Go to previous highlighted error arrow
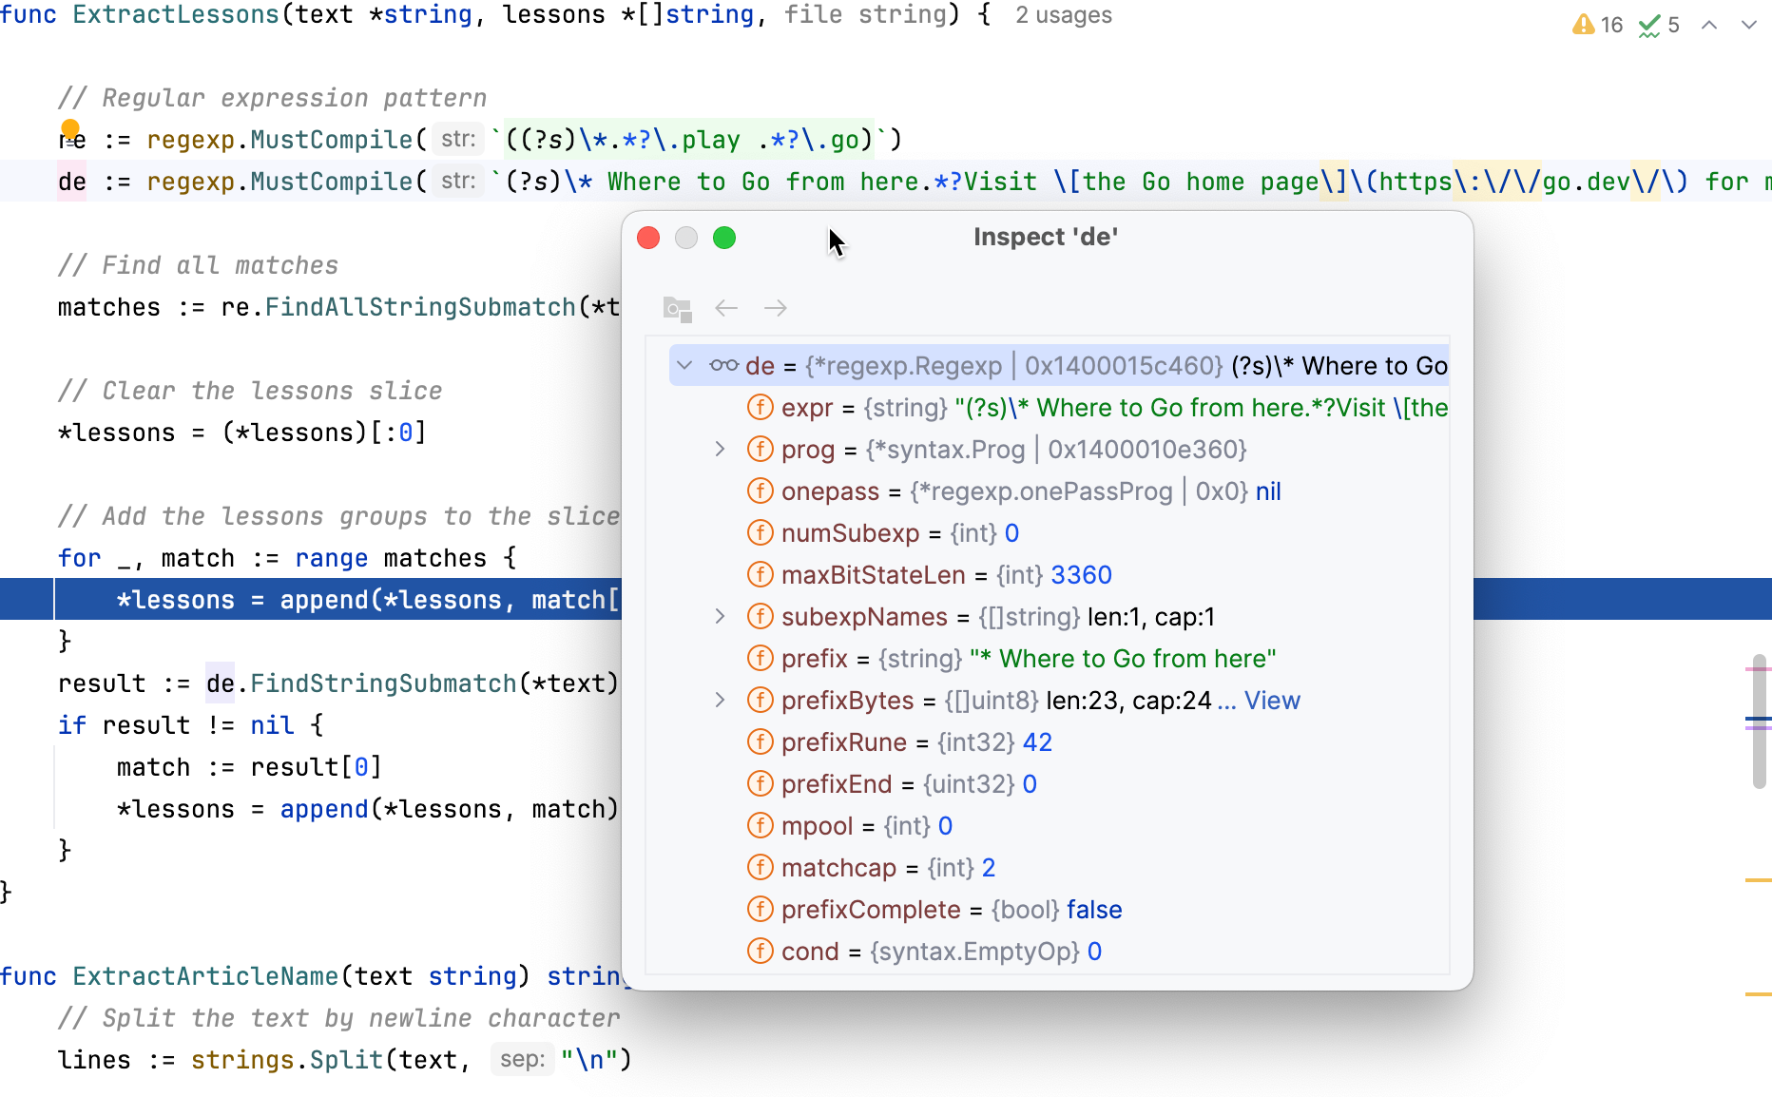Viewport: 1772px width, 1097px height. click(x=1709, y=25)
